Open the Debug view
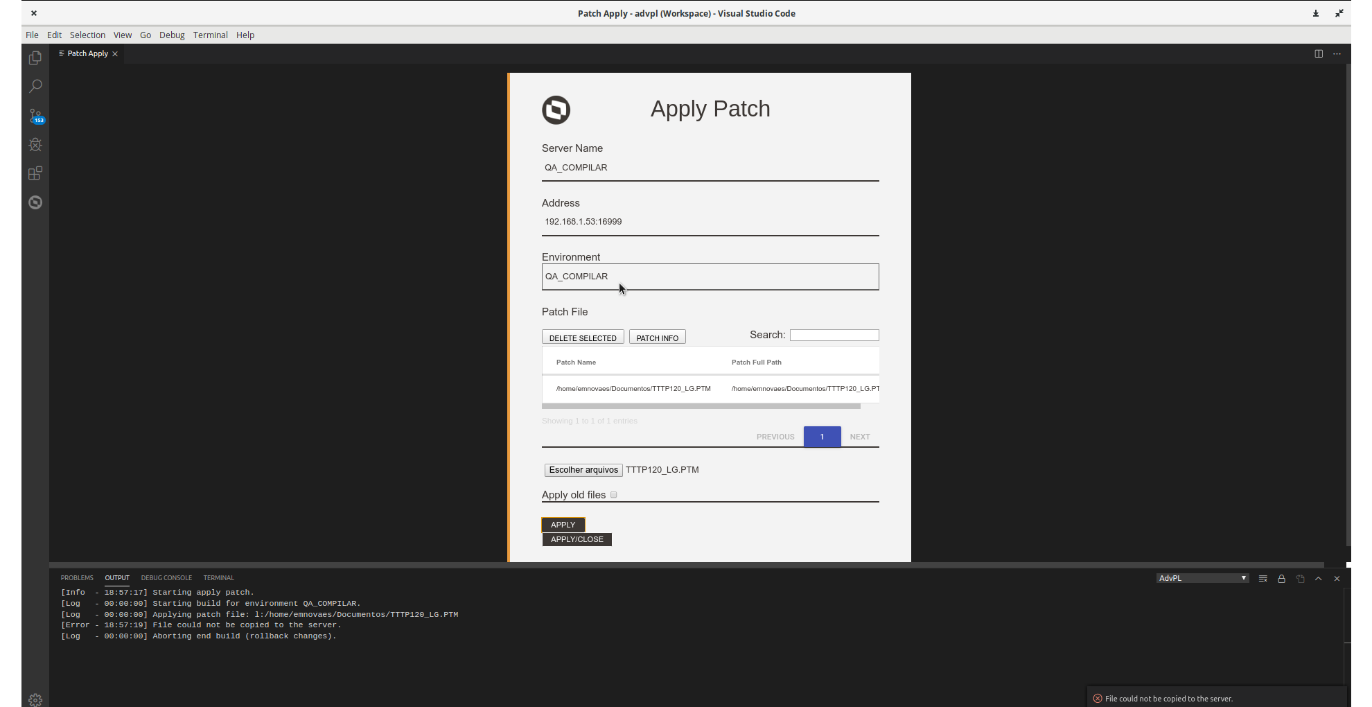 coord(35,144)
